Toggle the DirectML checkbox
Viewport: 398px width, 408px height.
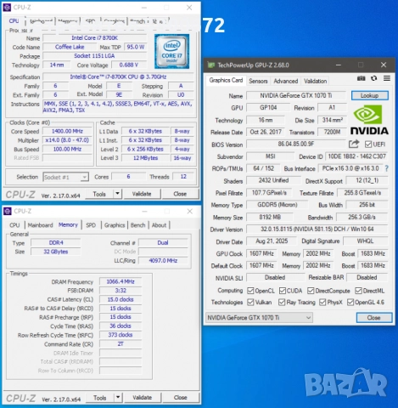[358, 291]
